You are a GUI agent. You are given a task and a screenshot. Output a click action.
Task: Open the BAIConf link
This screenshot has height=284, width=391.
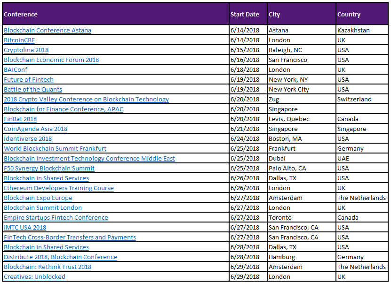(x=16, y=70)
